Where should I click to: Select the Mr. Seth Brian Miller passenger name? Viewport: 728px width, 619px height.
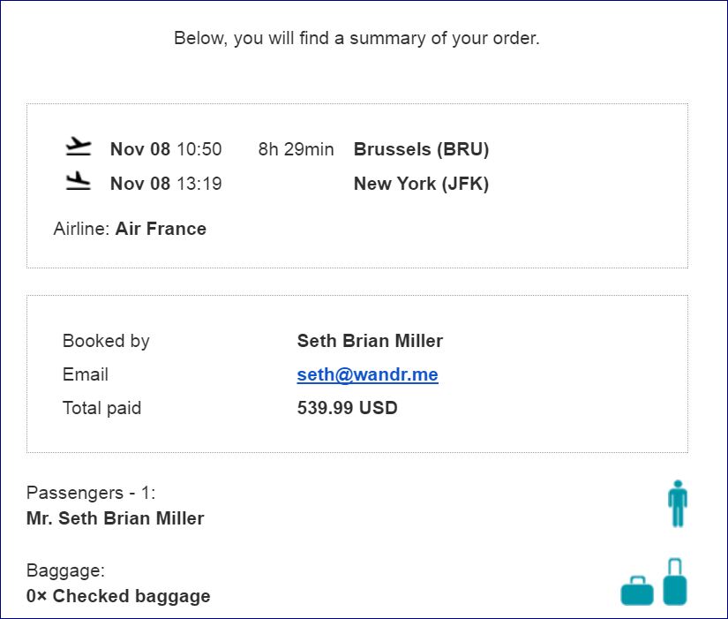coord(115,518)
